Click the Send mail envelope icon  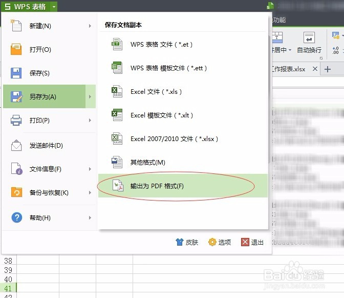click(x=16, y=145)
